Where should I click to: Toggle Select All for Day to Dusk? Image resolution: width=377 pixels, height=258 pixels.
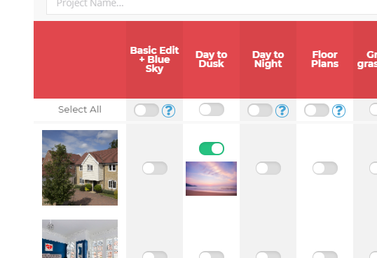[212, 110]
